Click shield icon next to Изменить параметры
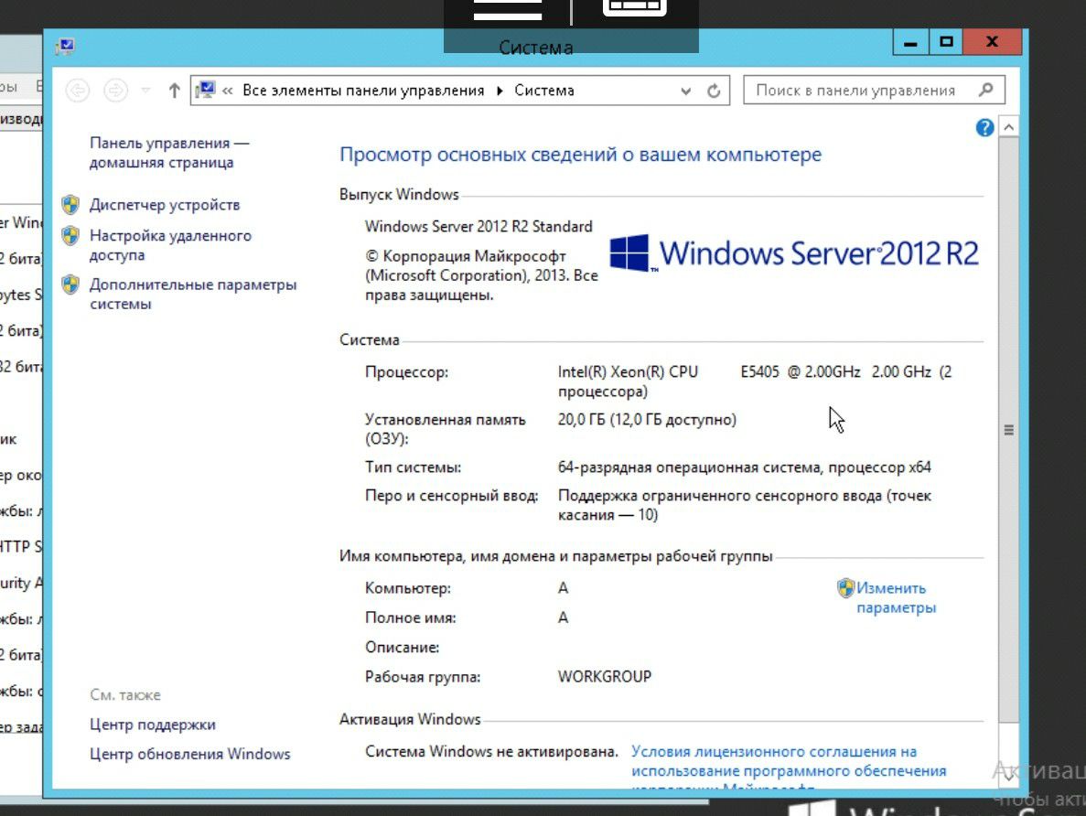The image size is (1086, 816). 845,588
